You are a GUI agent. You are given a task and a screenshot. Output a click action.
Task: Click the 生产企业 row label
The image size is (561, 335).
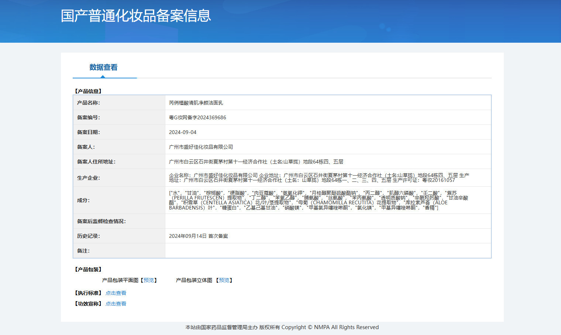point(89,178)
